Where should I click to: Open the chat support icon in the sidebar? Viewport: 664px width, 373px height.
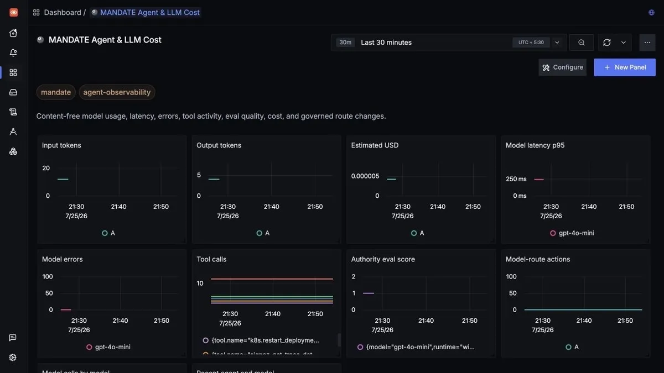pyautogui.click(x=13, y=338)
